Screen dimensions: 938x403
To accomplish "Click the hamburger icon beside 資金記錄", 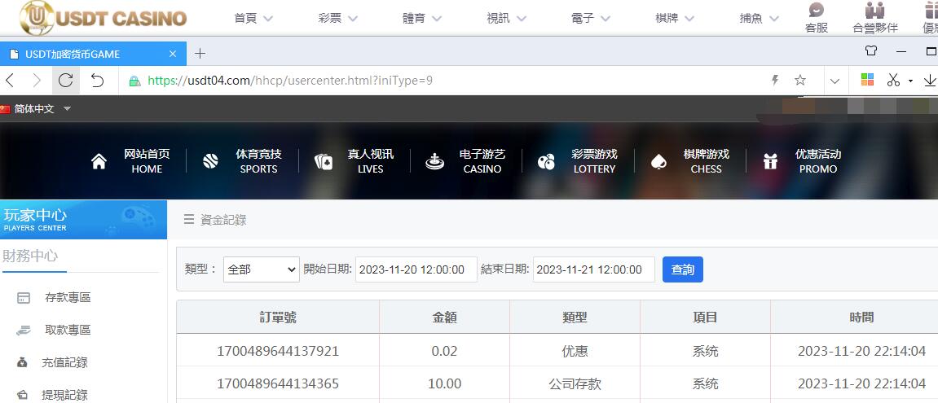I will (x=189, y=220).
